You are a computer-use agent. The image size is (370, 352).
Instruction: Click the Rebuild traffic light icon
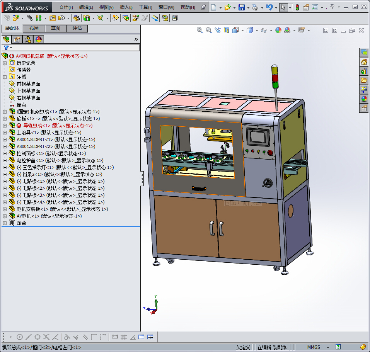click(x=297, y=7)
